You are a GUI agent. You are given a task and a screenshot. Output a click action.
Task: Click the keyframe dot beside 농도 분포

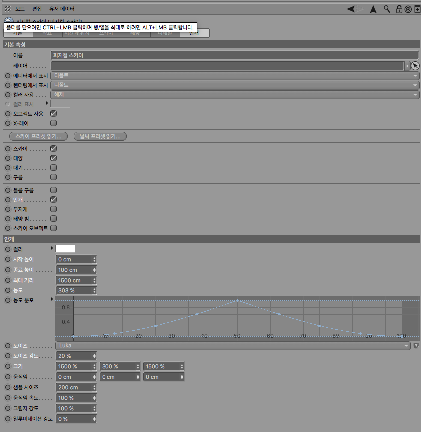coord(8,300)
